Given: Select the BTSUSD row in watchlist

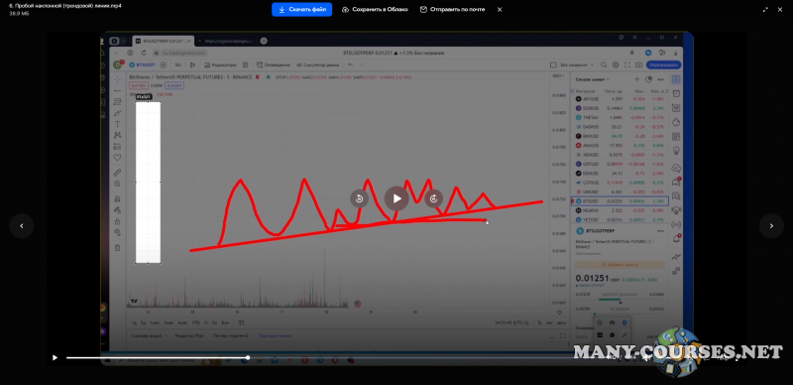Looking at the screenshot, I should click(620, 201).
